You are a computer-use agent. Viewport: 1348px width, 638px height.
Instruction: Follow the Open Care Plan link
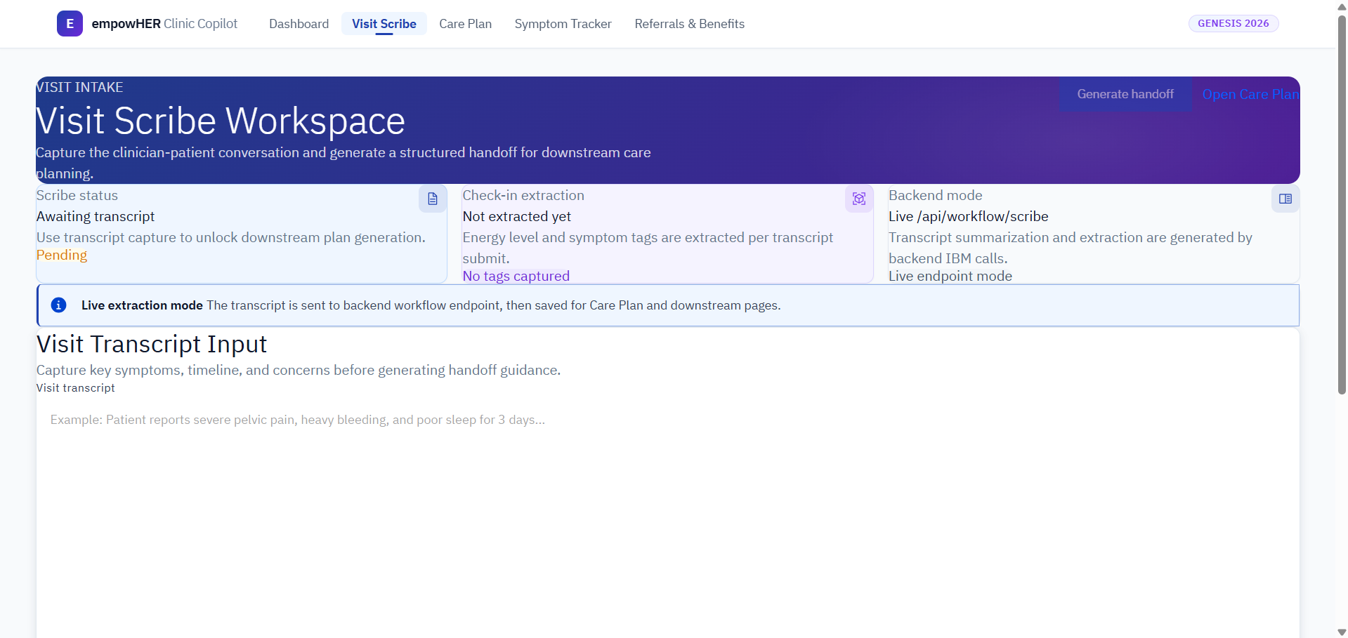point(1251,94)
